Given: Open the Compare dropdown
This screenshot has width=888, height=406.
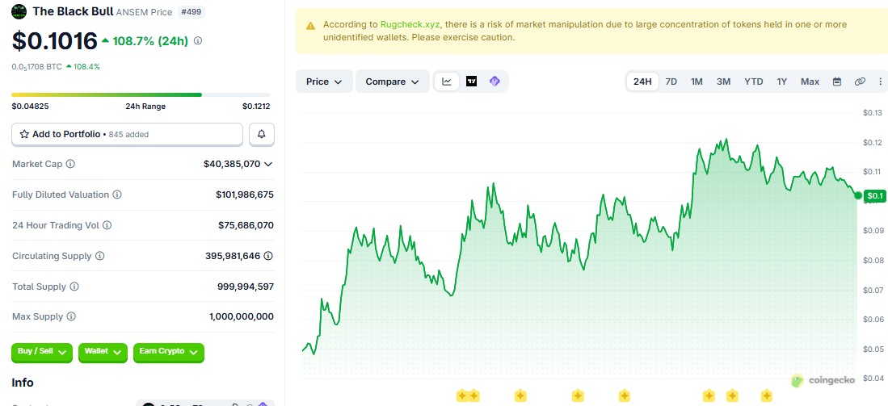Looking at the screenshot, I should pyautogui.click(x=393, y=82).
